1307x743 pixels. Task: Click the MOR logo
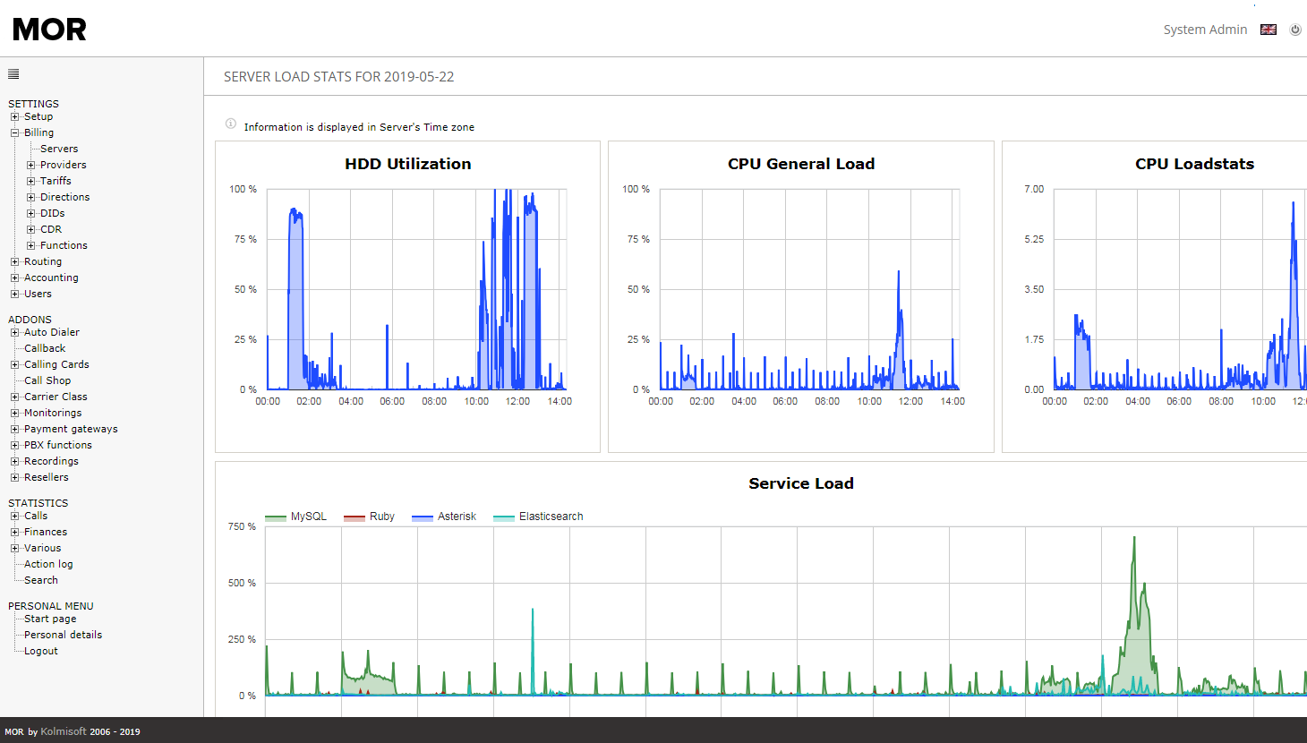(50, 30)
